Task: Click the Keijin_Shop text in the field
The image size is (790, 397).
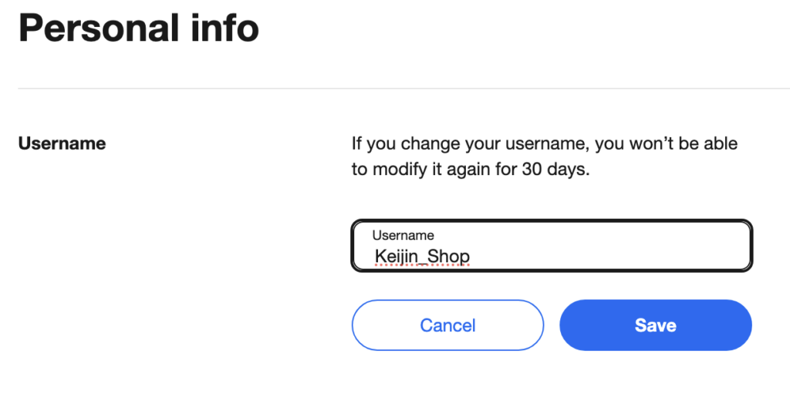Action: (x=422, y=256)
